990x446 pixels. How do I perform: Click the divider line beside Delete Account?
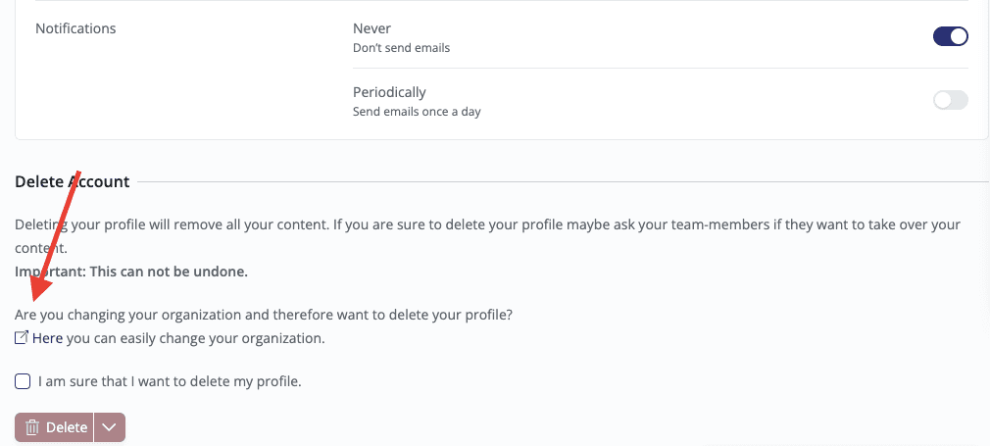pyautogui.click(x=559, y=181)
